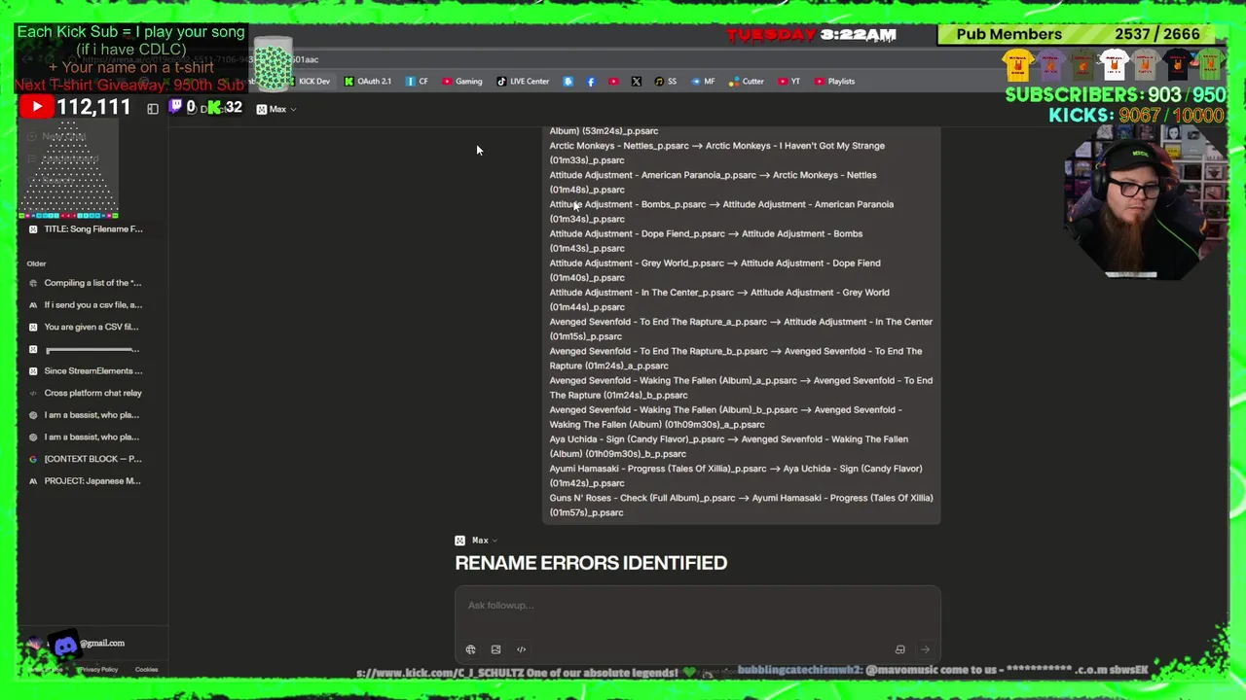Open the Cutter bookmark
This screenshot has height=700, width=1246.
747,82
